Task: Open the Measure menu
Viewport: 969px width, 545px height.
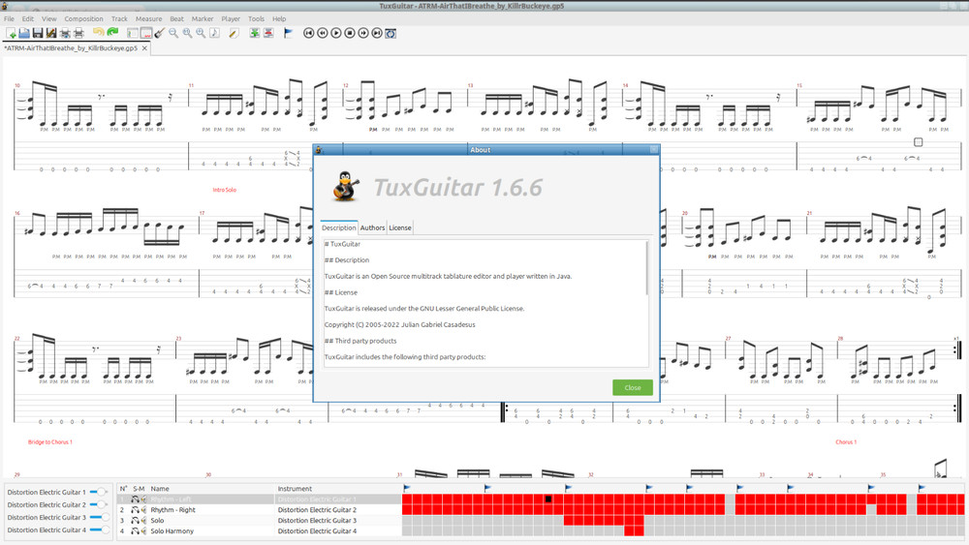Action: (148, 18)
